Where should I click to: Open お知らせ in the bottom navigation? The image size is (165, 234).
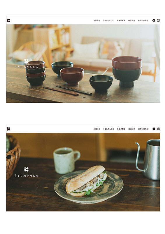point(97,129)
